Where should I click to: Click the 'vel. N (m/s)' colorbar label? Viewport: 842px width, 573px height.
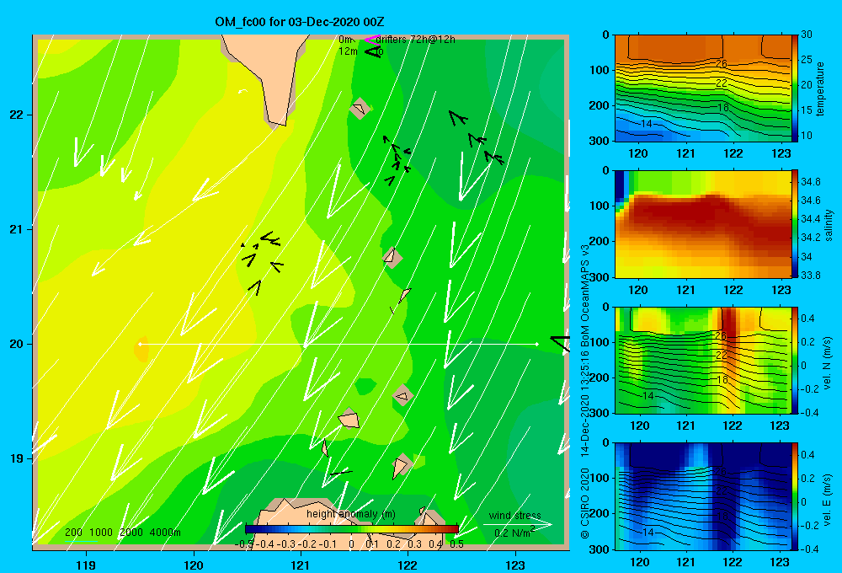[828, 363]
